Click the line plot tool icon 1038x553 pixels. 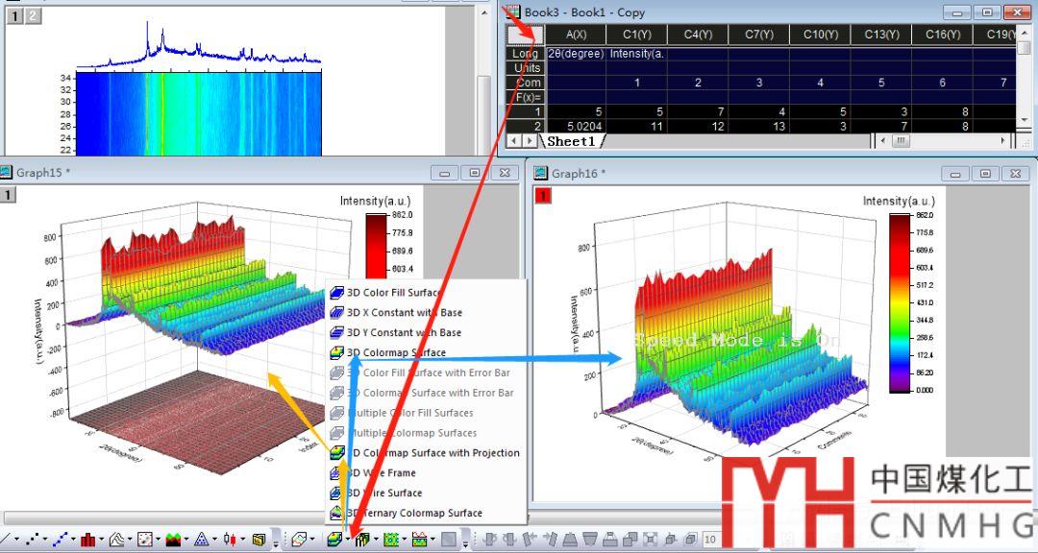click(6, 540)
